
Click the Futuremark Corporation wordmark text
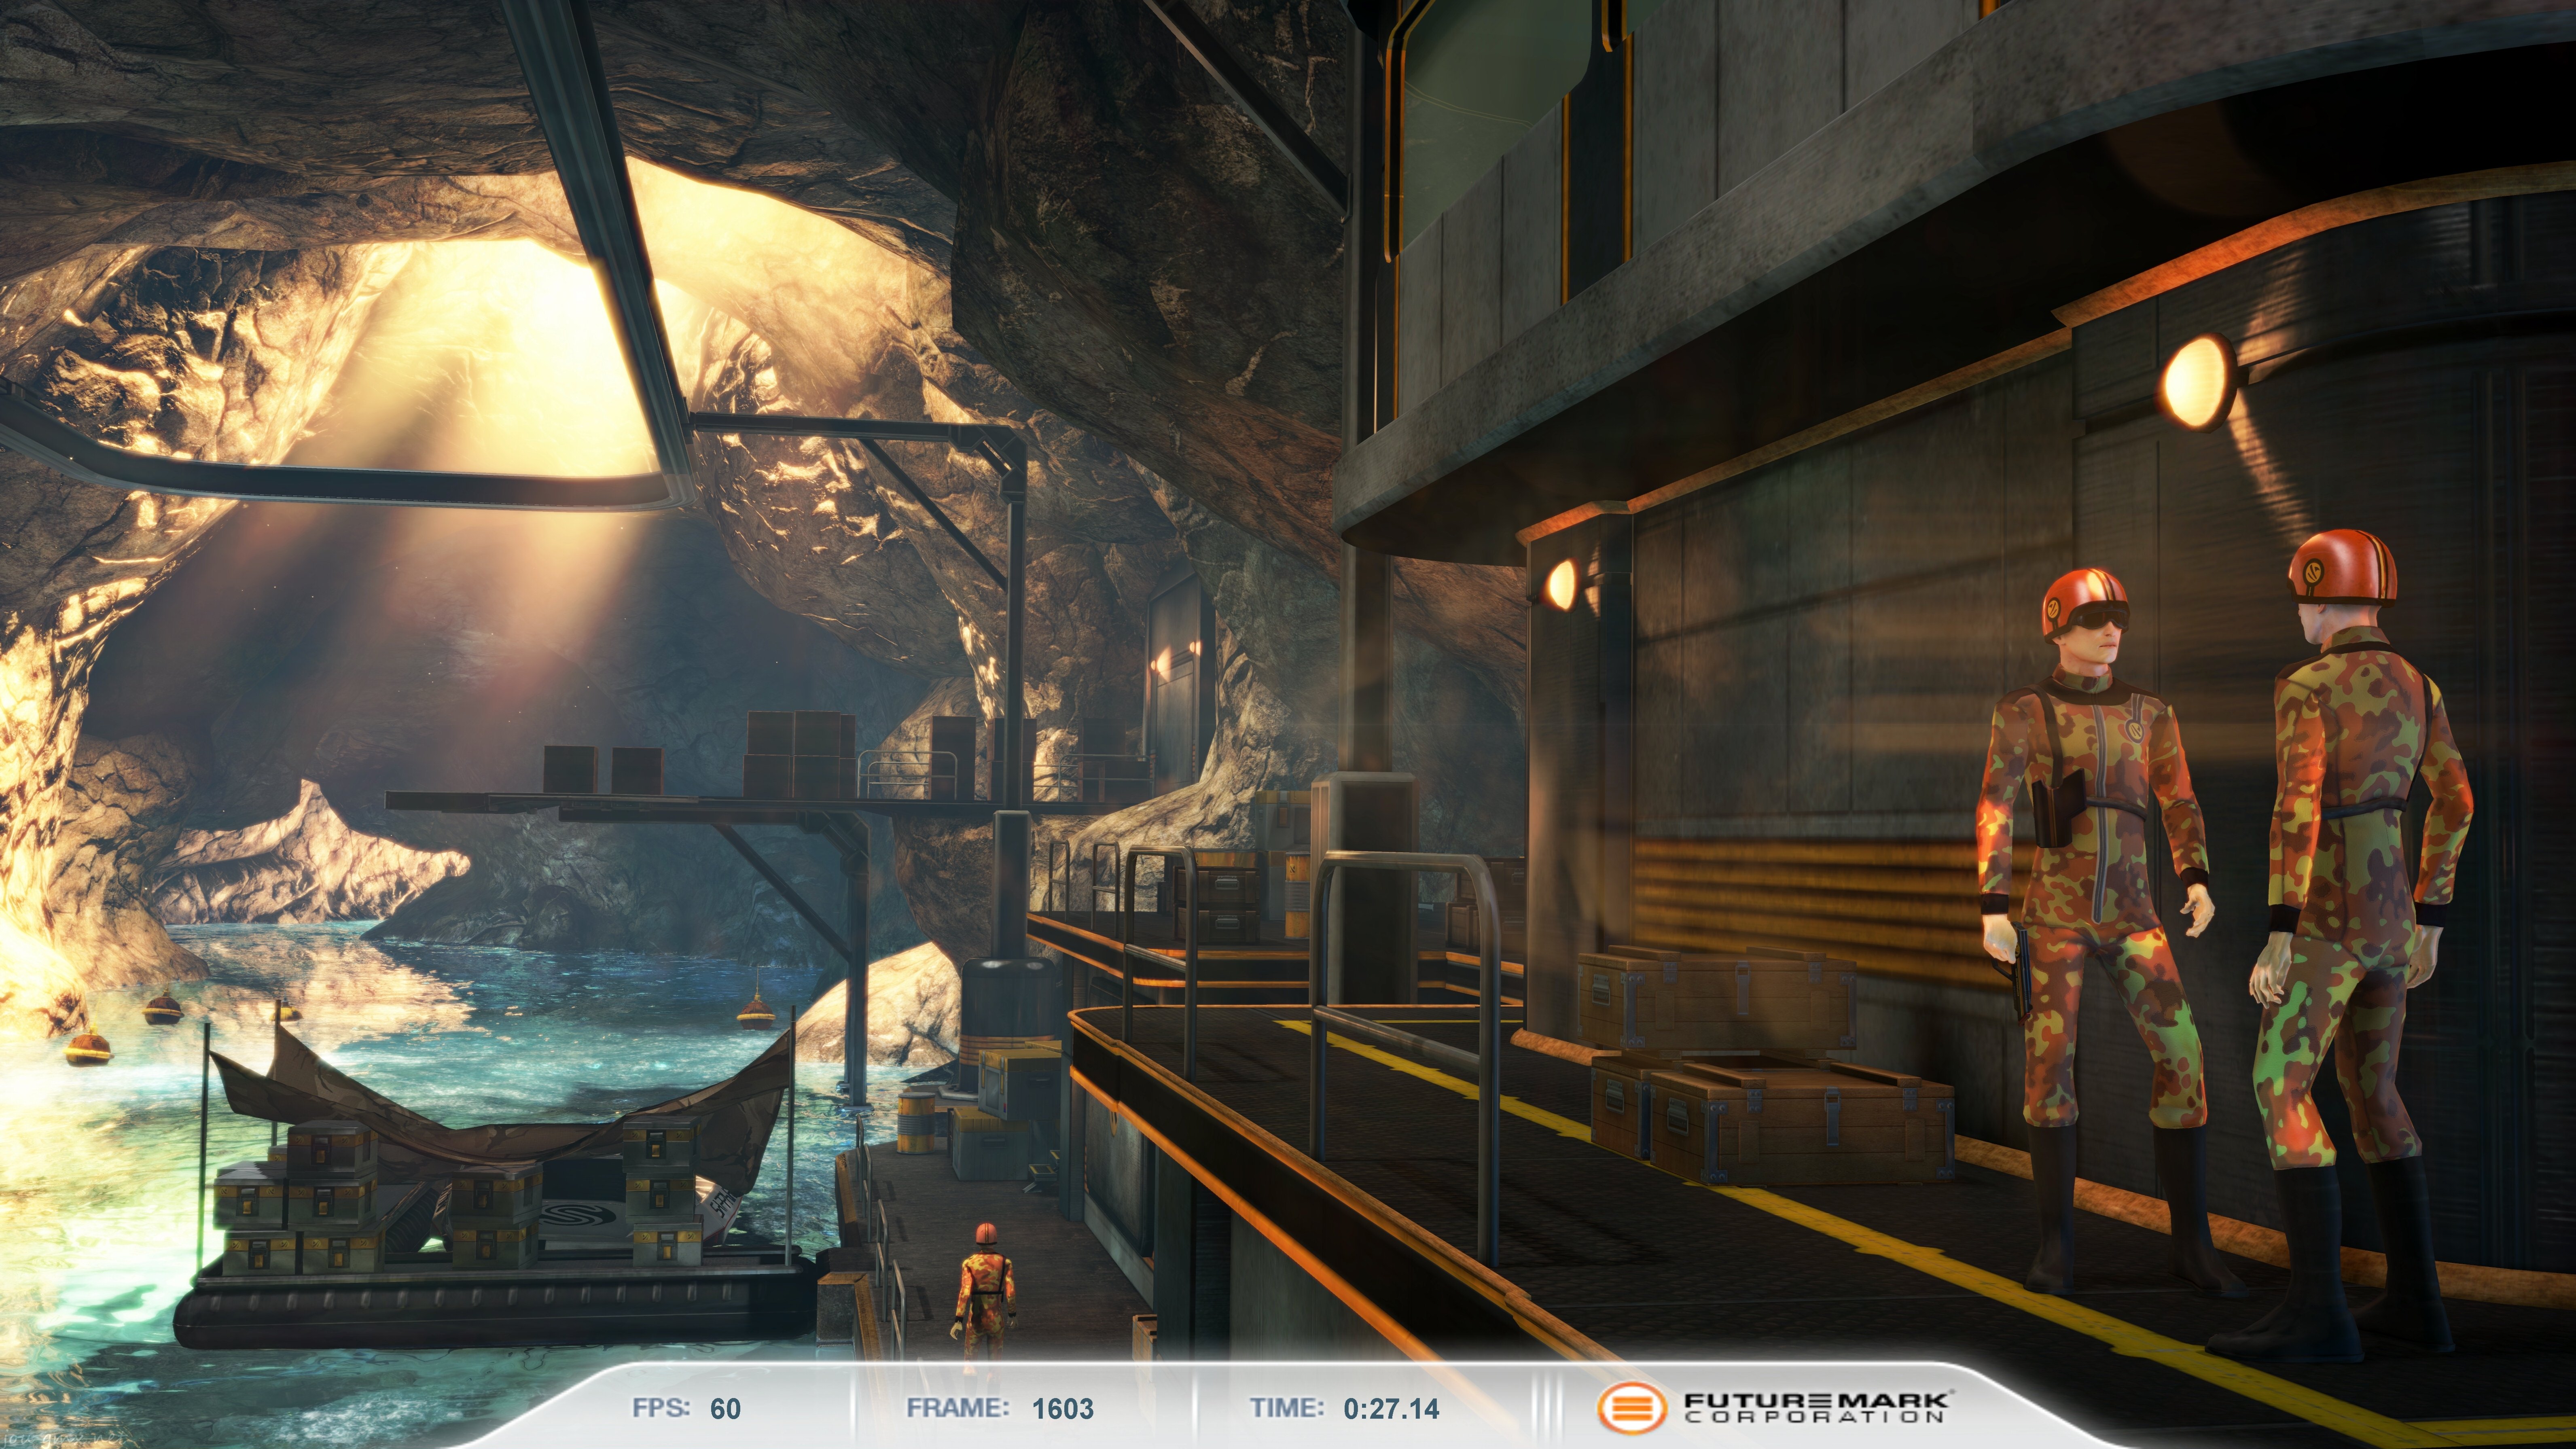(x=1816, y=1408)
